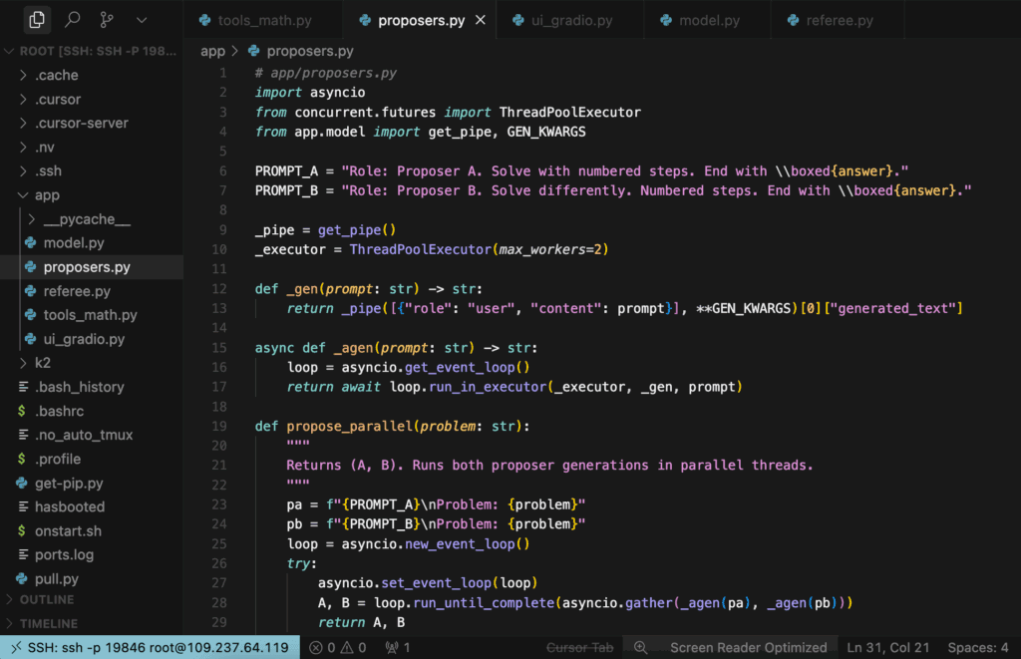1021x659 pixels.
Task: Open Spaces: 4 indentation setting
Action: (977, 647)
